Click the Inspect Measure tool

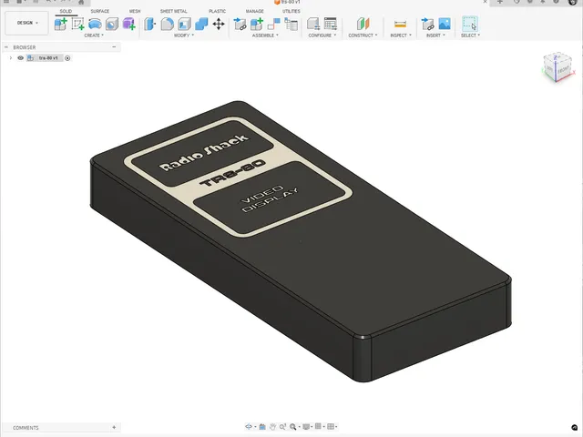[x=400, y=25]
